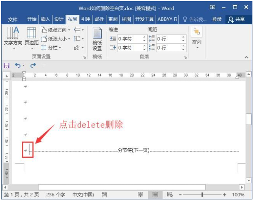Click the macro recording icon in status bar
254x201 pixels.
(x=104, y=195)
